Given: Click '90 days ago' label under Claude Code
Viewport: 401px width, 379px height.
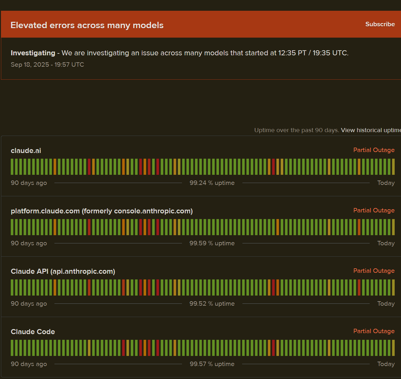Looking at the screenshot, I should click(29, 364).
